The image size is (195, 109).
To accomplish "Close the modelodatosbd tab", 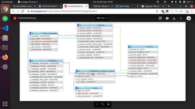I will click(86, 6).
